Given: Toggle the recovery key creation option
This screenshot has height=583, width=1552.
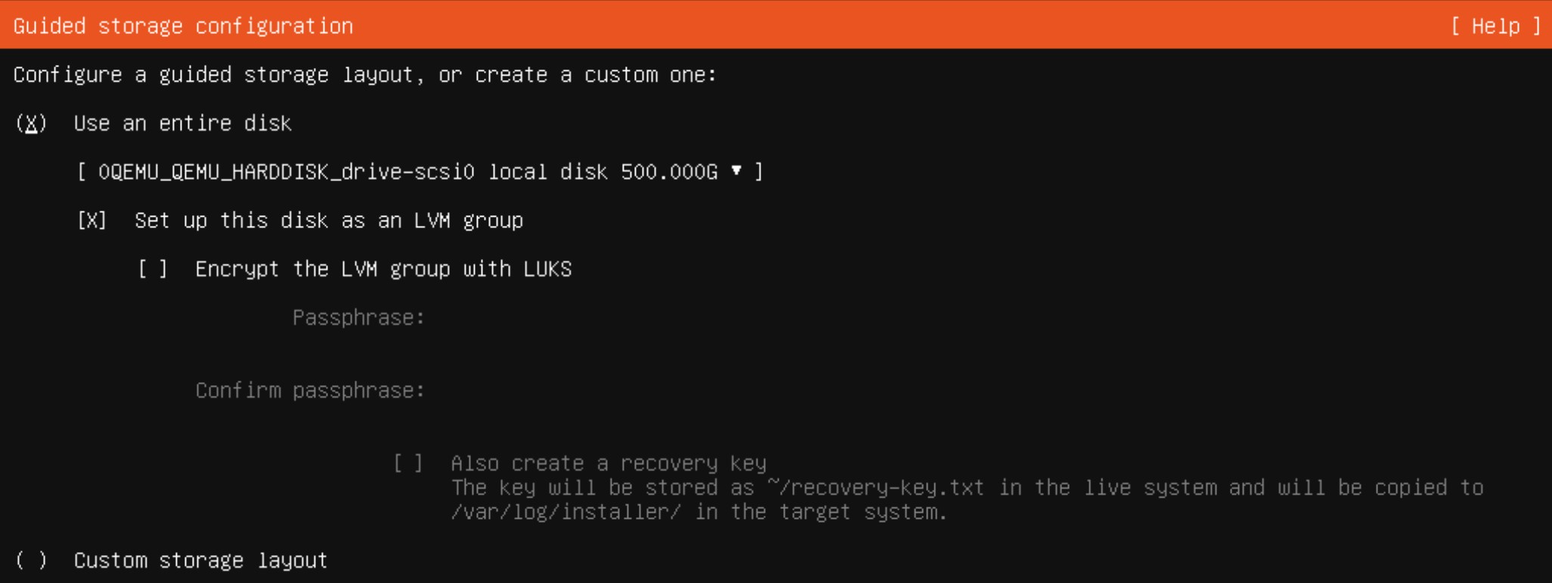Looking at the screenshot, I should (x=409, y=463).
